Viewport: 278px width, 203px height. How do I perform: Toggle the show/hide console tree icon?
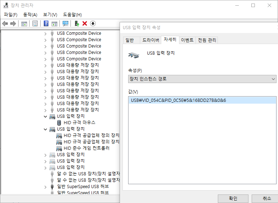coord(24,23)
